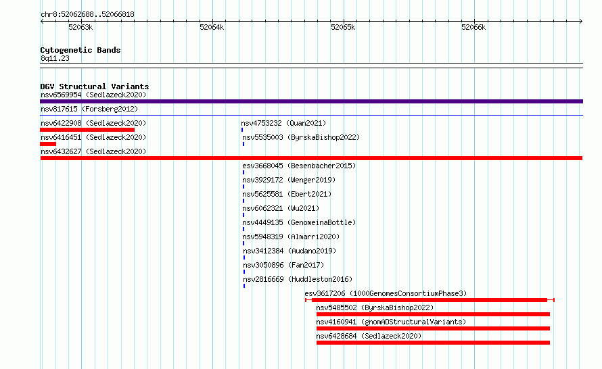Image resolution: width=602 pixels, height=369 pixels.
Task: Click the 52066k ruler label
Action: click(x=473, y=27)
